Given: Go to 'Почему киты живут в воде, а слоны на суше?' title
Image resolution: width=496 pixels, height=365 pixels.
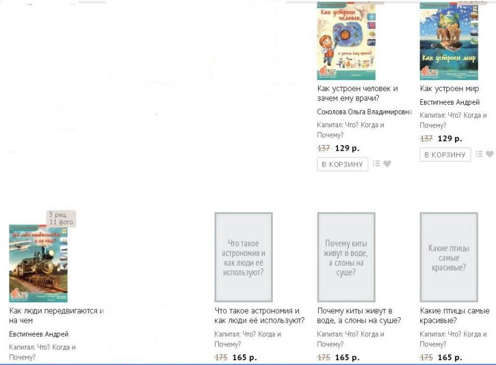Looking at the screenshot, I should pos(359,315).
